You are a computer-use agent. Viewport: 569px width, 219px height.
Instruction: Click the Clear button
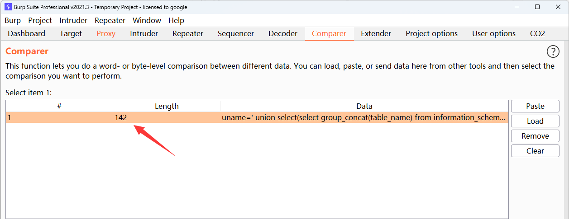[535, 151]
